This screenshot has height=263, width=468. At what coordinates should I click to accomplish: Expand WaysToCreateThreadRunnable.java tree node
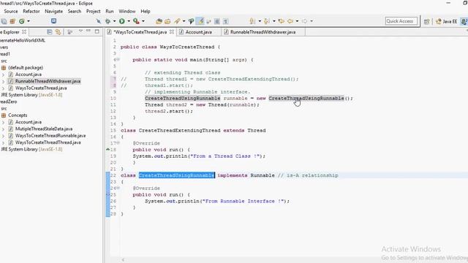tap(3, 136)
